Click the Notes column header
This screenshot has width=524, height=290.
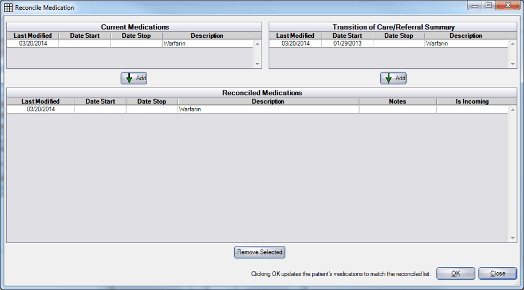click(397, 101)
